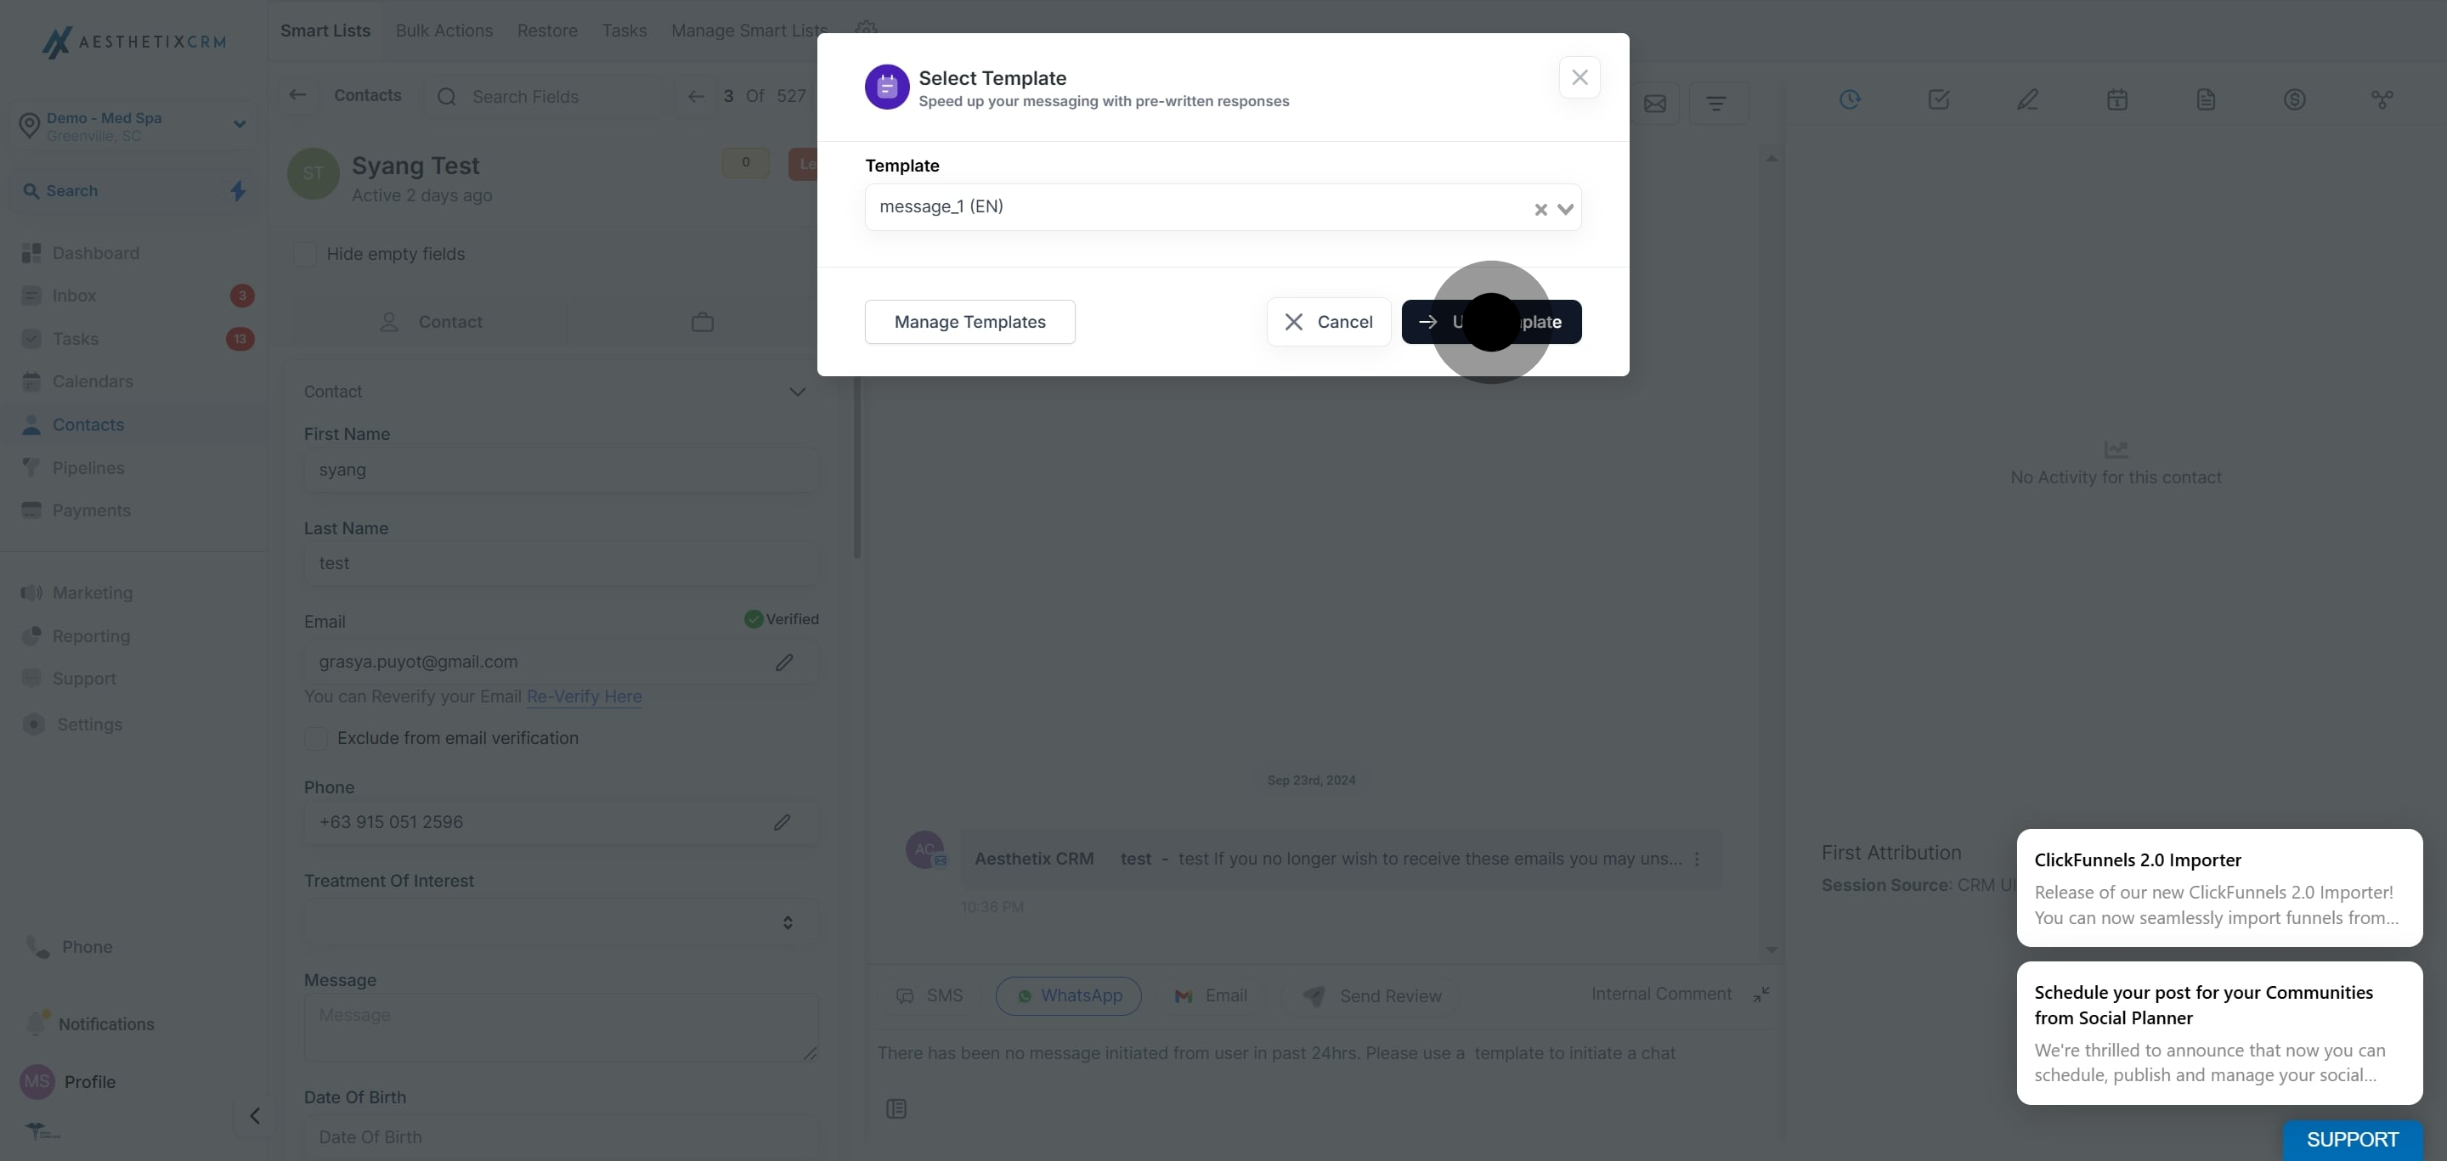The width and height of the screenshot is (2447, 1161).
Task: Expand the Template dropdown arrow
Action: [x=1565, y=209]
